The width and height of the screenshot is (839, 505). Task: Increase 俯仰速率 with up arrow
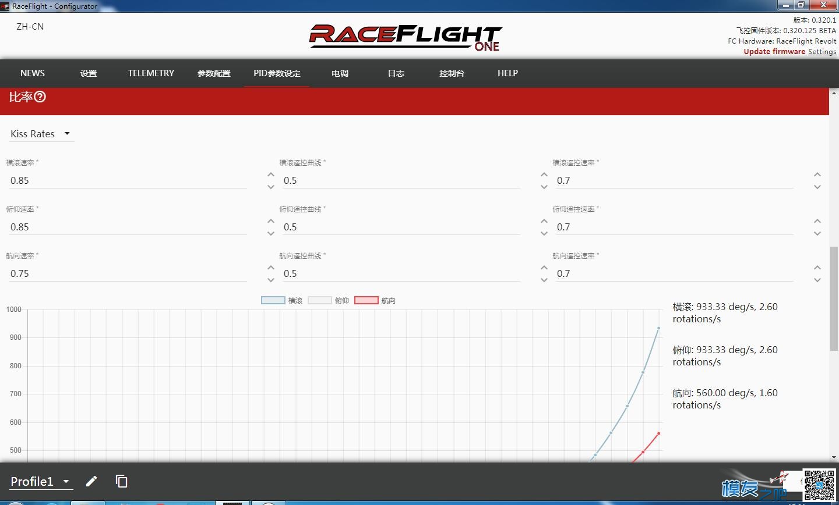point(271,221)
